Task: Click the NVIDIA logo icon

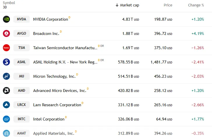Action: click(x=6, y=19)
